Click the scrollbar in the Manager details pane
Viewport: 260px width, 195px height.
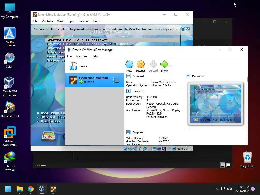(247, 79)
